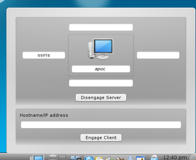Select the osiris left neighbor field
This screenshot has height=160, width=196.
pyautogui.click(x=44, y=55)
